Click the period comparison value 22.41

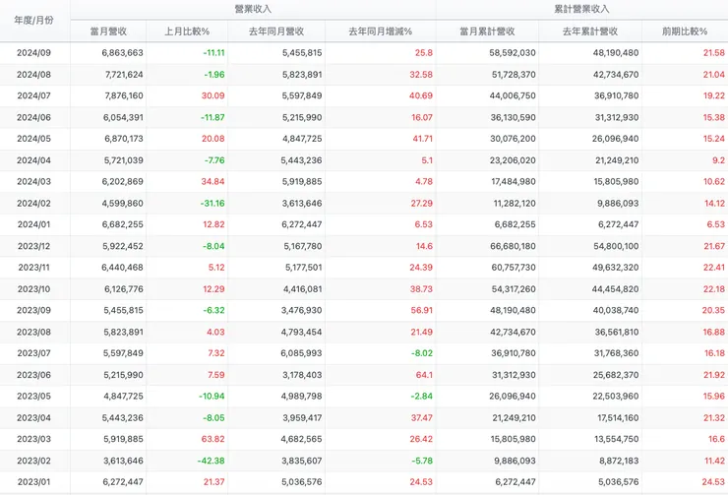(714, 268)
